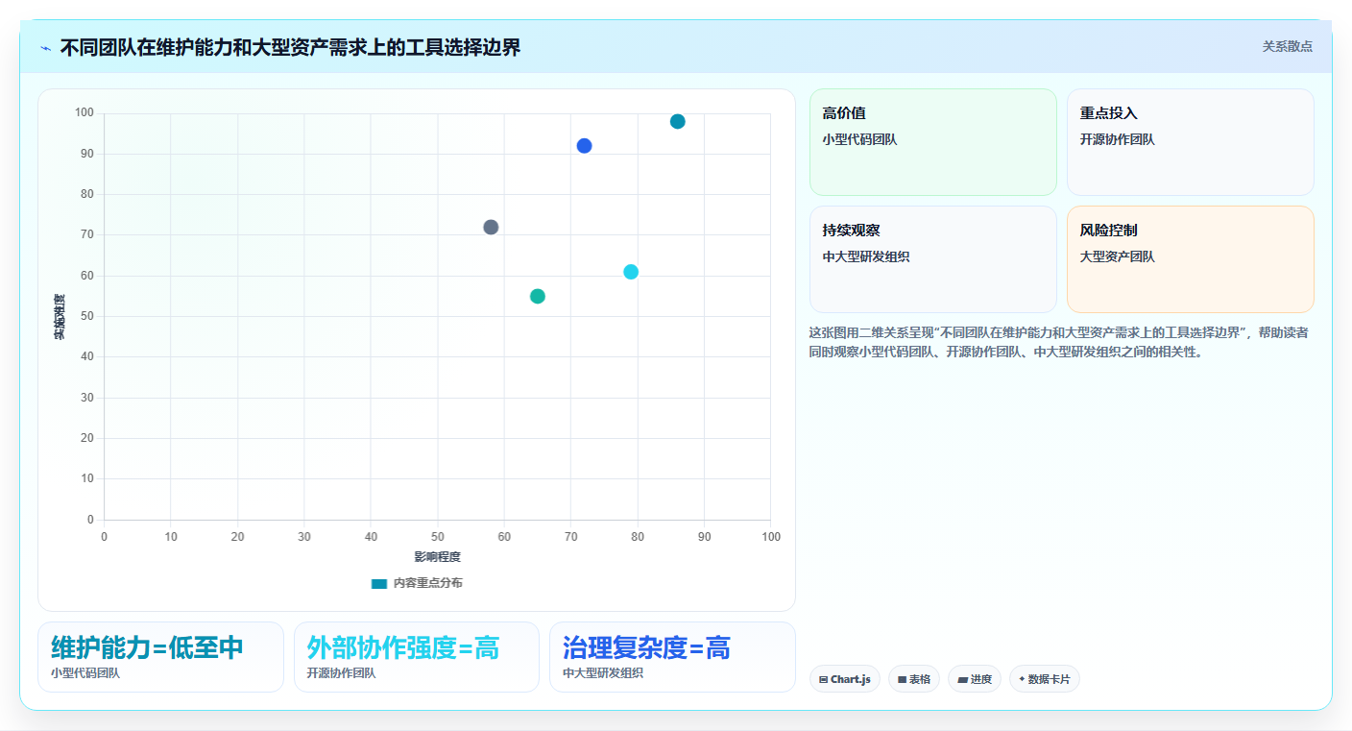1352x731 pixels.
Task: Click the 内容重点分布 legend label
Action: [427, 583]
